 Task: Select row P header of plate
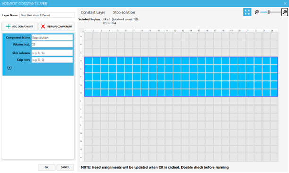(x=81, y=157)
